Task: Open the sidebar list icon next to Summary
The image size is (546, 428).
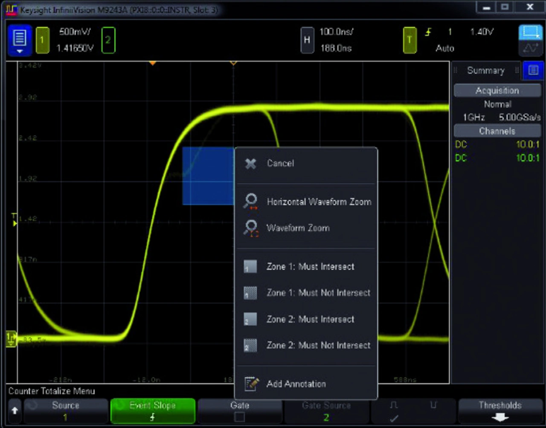Action: [x=533, y=70]
